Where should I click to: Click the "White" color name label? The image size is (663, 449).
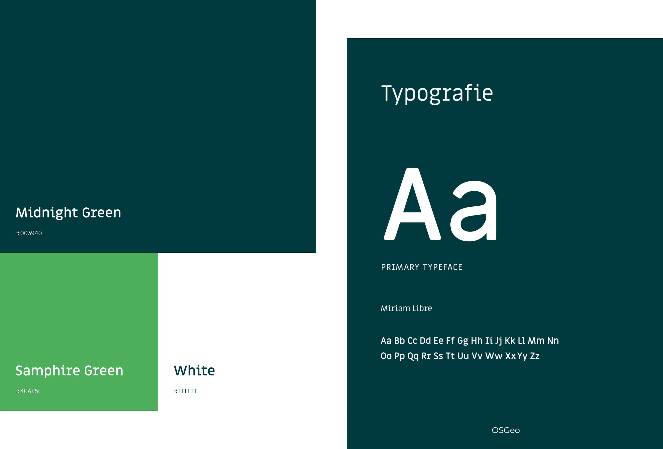pos(194,371)
